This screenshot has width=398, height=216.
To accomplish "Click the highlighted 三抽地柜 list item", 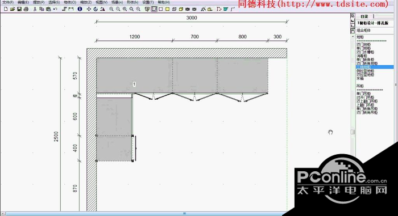I will pos(375,67).
